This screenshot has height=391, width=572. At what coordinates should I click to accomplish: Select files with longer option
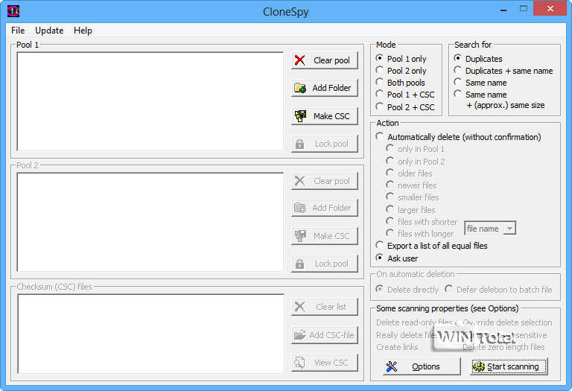[x=419, y=233]
